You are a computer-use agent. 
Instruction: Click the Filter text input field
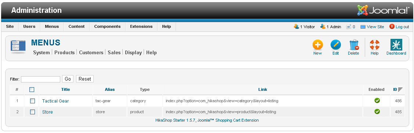tap(41, 79)
